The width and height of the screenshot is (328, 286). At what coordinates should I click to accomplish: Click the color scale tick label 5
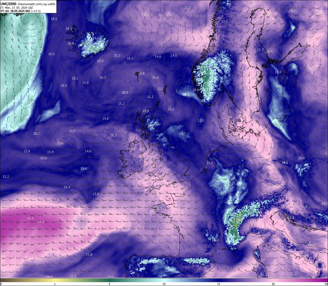coord(109,284)
